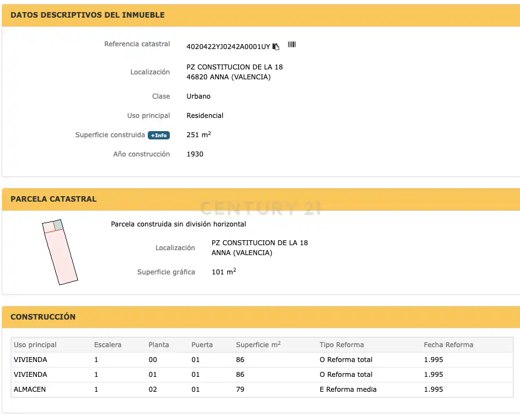
Task: Select VIVIENDA in the planta 01 row
Action: coord(30,375)
